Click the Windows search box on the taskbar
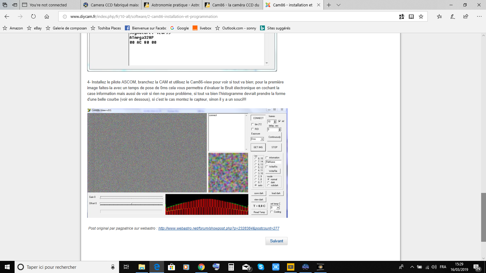 [67, 267]
